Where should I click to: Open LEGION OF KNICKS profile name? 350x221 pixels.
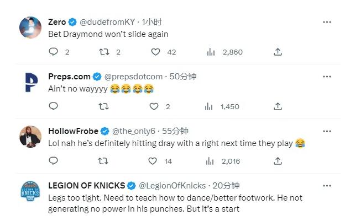tap(87, 186)
